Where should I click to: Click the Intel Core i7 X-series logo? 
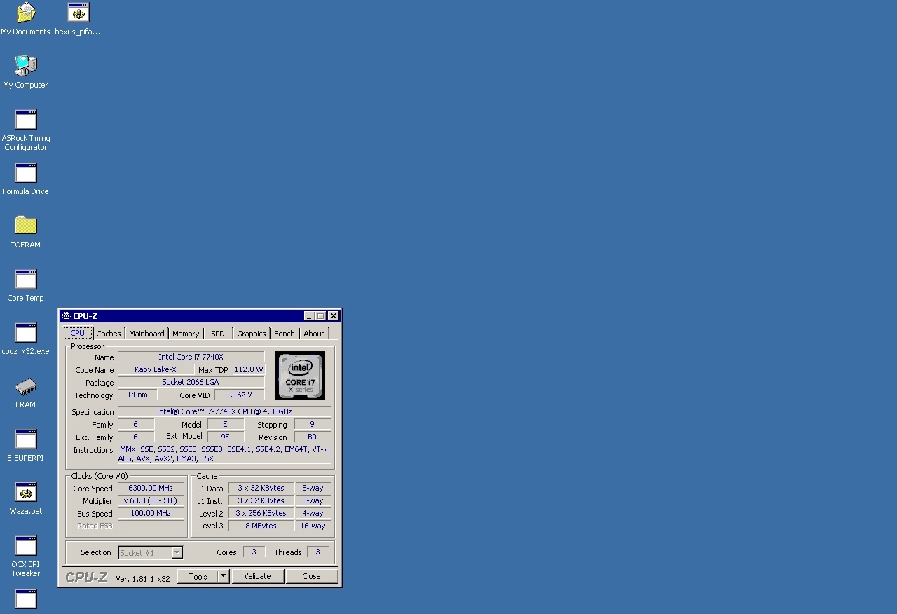(300, 375)
